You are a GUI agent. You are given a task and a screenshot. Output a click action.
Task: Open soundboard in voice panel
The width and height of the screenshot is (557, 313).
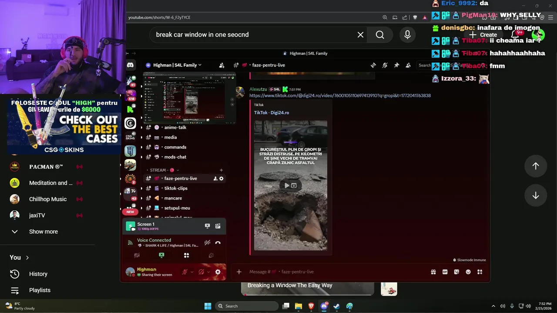(211, 255)
